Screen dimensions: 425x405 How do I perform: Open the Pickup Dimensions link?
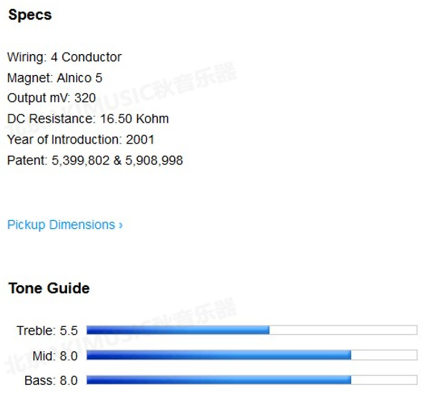point(61,225)
